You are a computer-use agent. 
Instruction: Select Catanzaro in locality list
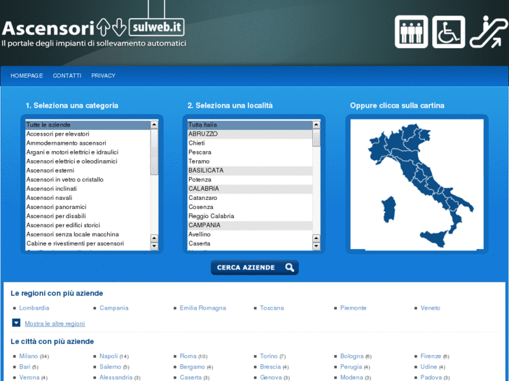250,198
